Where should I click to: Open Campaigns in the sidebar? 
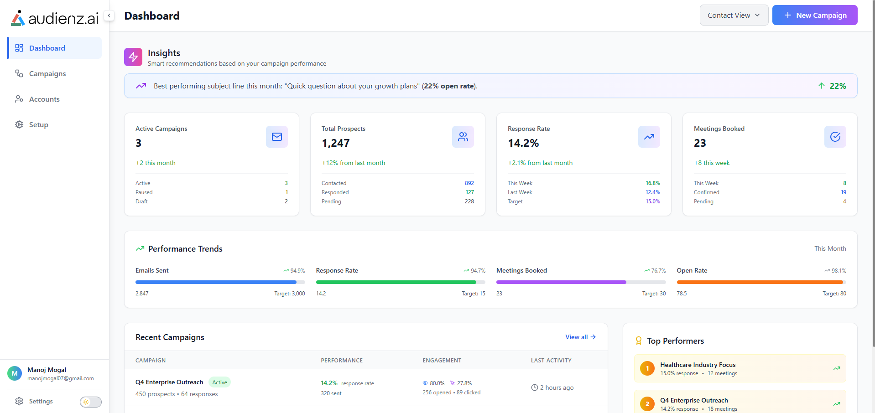pos(47,74)
